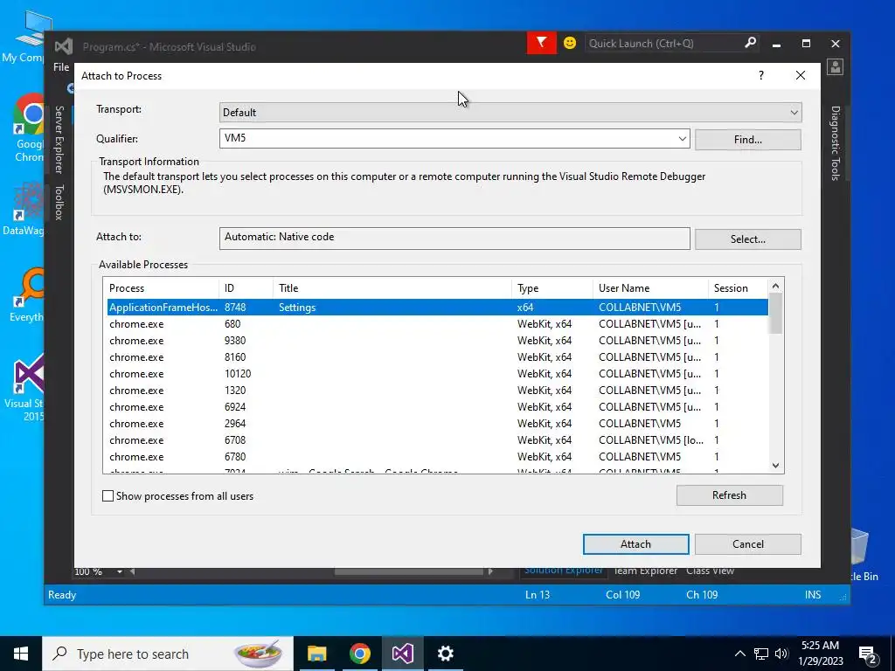Viewport: 895px width, 671px height.
Task: Select chrome.exe process with ID 680
Action: click(437, 323)
